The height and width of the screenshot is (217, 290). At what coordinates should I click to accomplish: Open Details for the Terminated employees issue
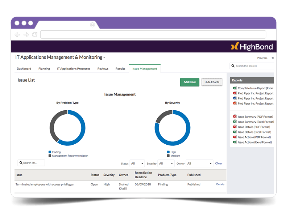[220, 184]
